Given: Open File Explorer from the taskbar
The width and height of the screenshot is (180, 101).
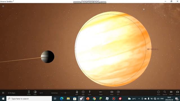Looking at the screenshot, I should [68, 98].
